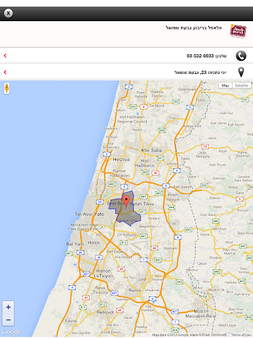Call the number 03-532-0033

click(200, 56)
